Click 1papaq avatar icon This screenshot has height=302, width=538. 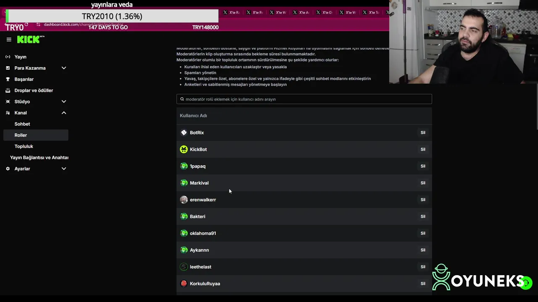point(184,166)
